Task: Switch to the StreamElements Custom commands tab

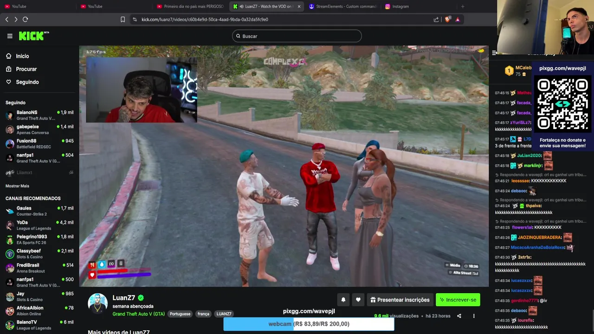Action: [x=342, y=6]
